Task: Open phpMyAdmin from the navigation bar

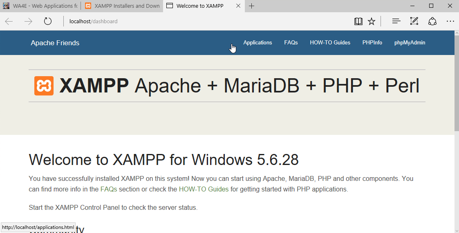Action: 410,43
